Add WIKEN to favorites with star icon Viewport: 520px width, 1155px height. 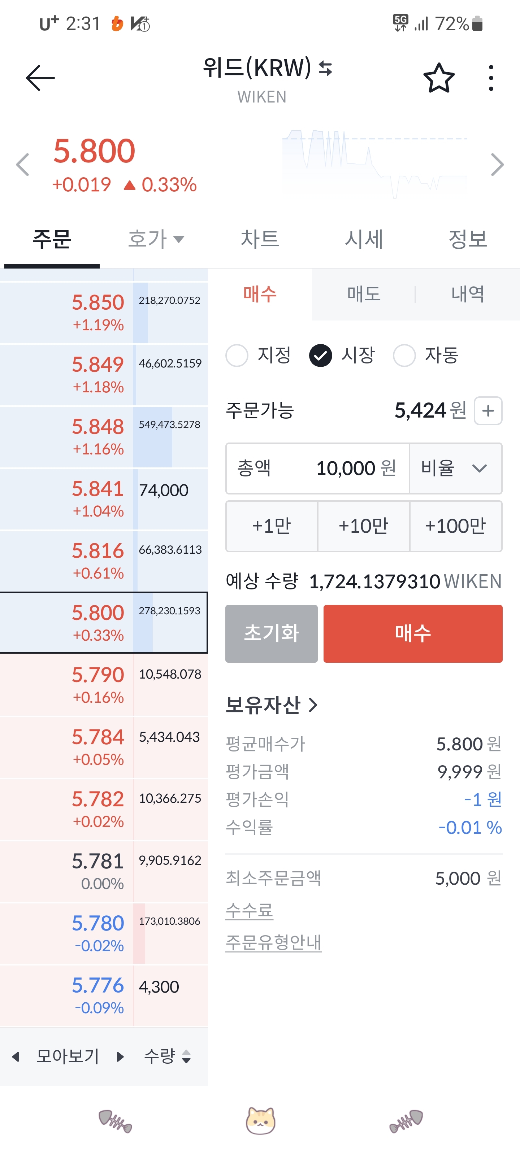(x=438, y=78)
